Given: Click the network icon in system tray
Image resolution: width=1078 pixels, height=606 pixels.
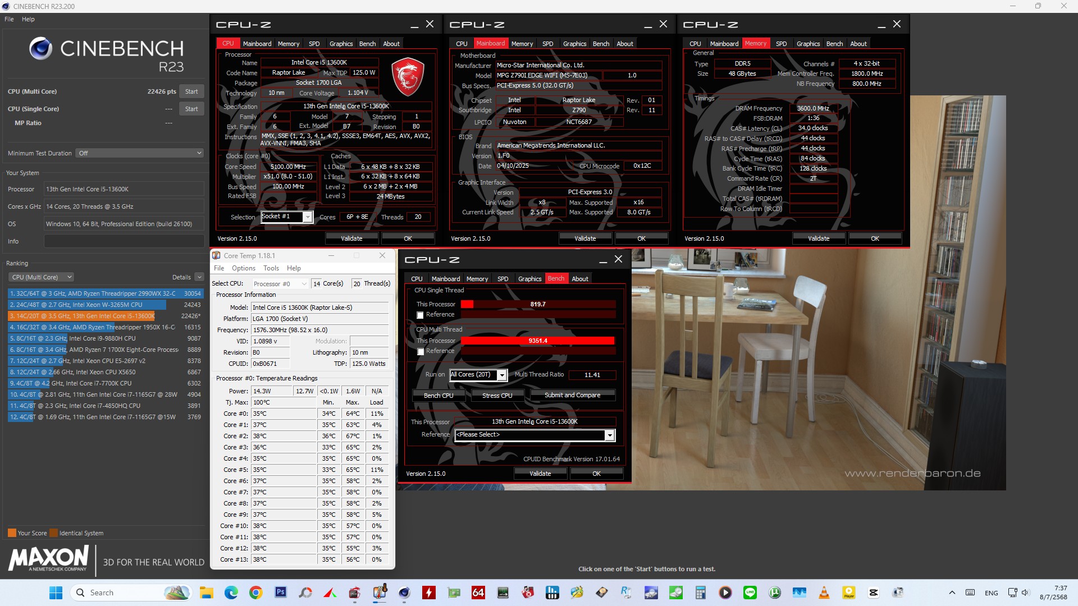Looking at the screenshot, I should [1012, 593].
